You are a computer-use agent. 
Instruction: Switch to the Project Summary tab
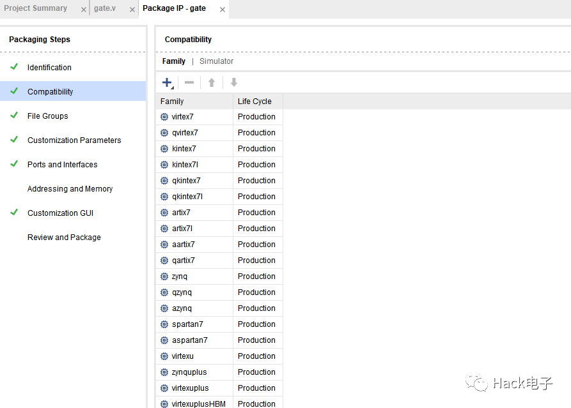coord(36,8)
